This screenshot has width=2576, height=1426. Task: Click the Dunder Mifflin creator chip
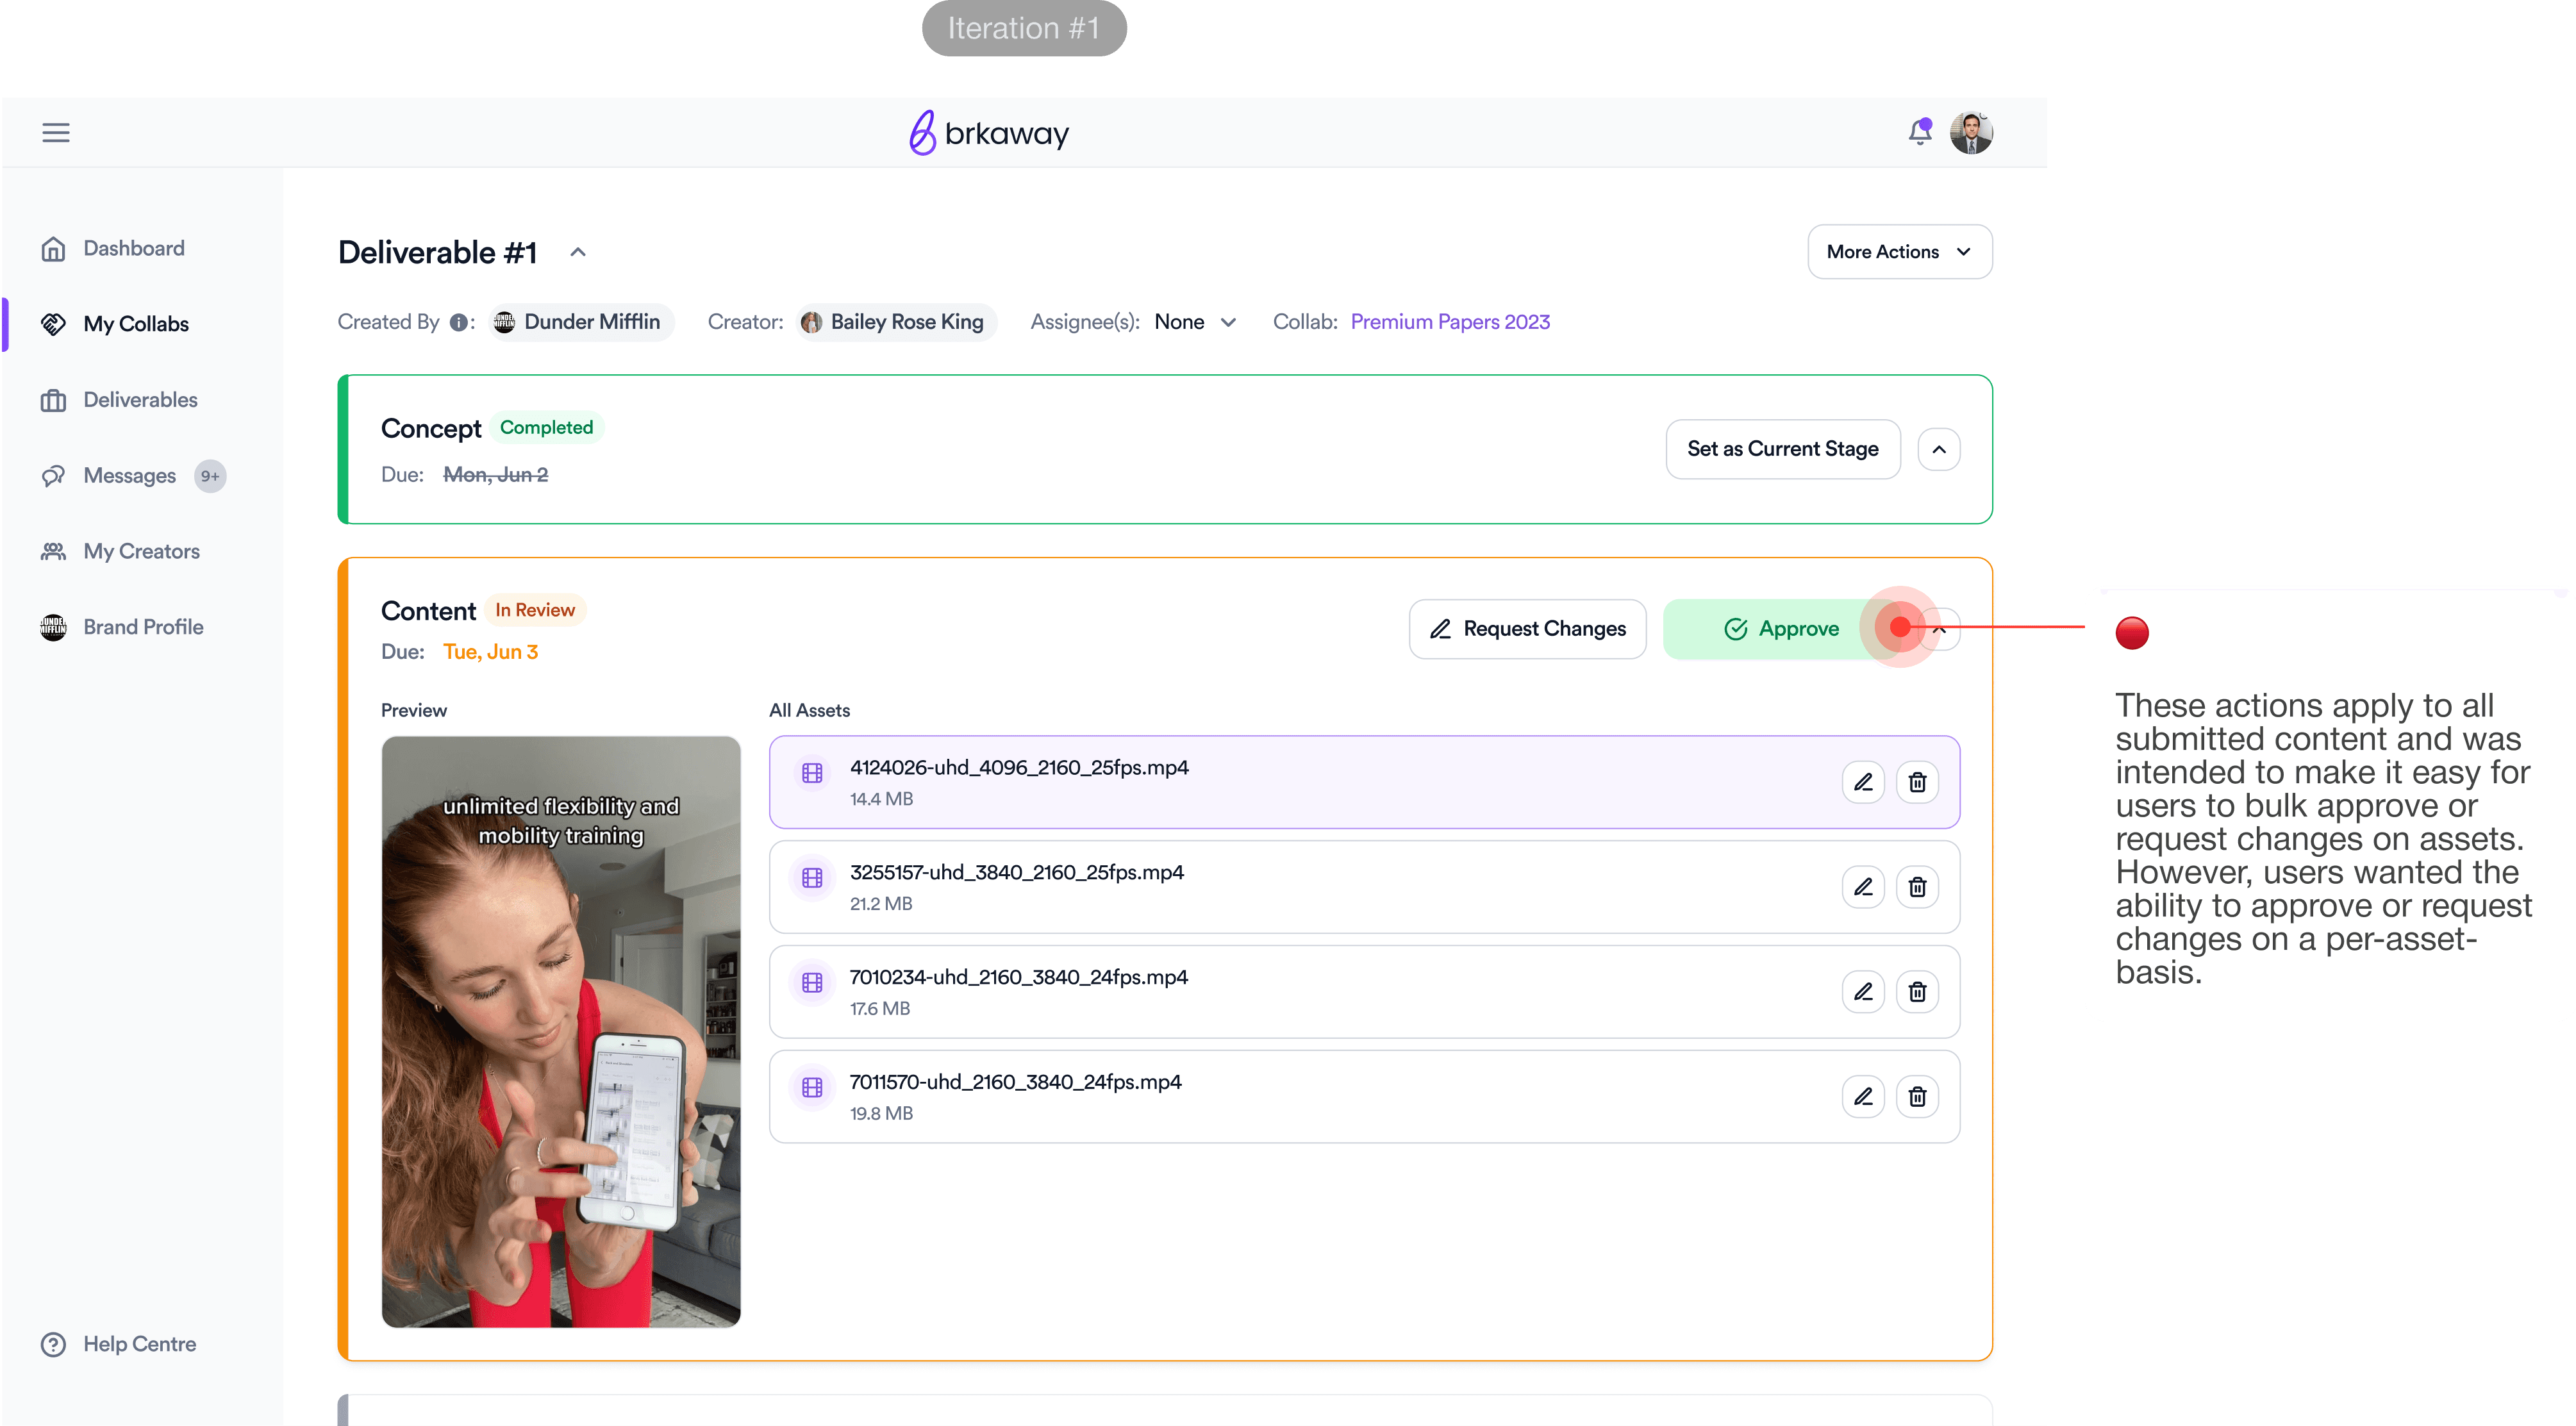coord(581,322)
